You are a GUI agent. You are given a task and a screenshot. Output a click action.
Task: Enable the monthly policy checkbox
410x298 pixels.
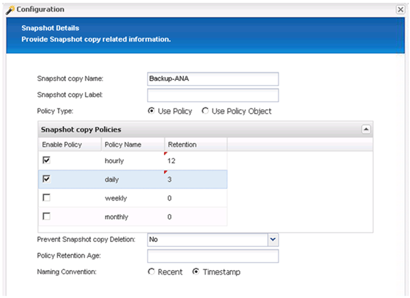coord(47,216)
